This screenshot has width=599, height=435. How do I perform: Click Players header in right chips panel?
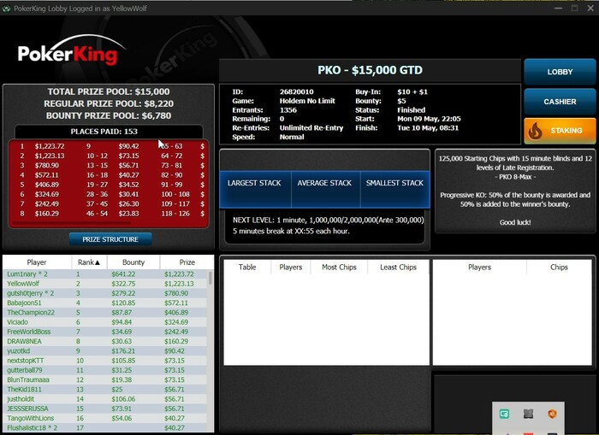(479, 267)
